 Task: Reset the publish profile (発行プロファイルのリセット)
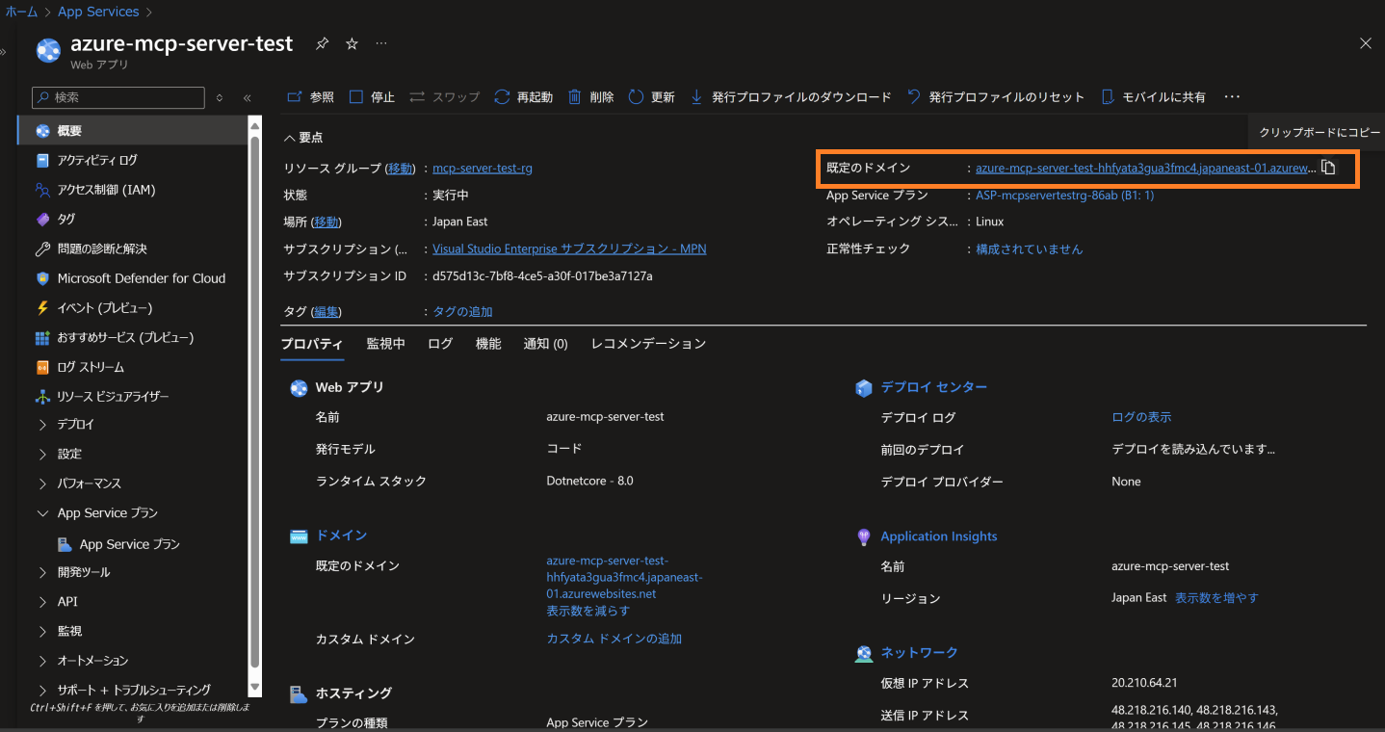[996, 97]
